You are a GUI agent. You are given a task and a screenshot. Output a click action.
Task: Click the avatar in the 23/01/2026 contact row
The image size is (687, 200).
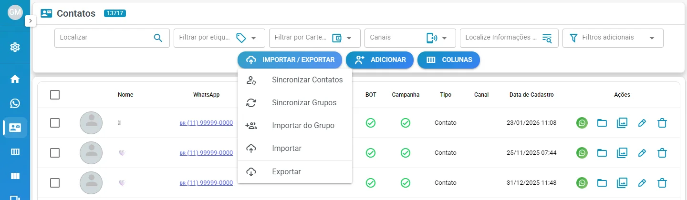click(91, 123)
